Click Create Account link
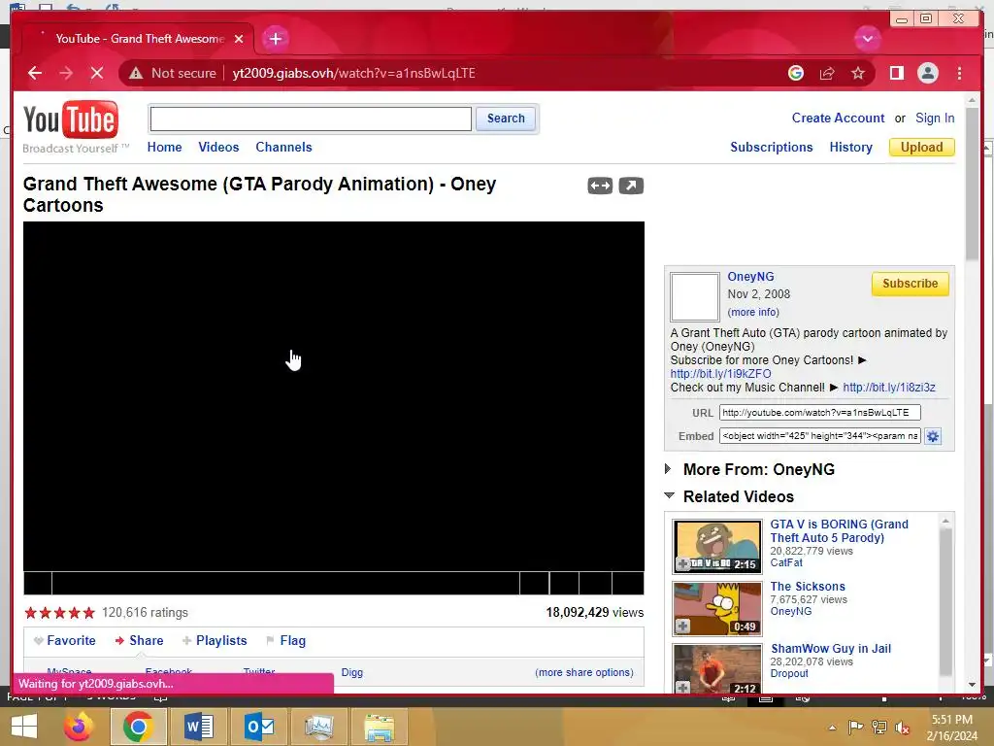Viewport: 994px width, 746px height. click(x=838, y=118)
